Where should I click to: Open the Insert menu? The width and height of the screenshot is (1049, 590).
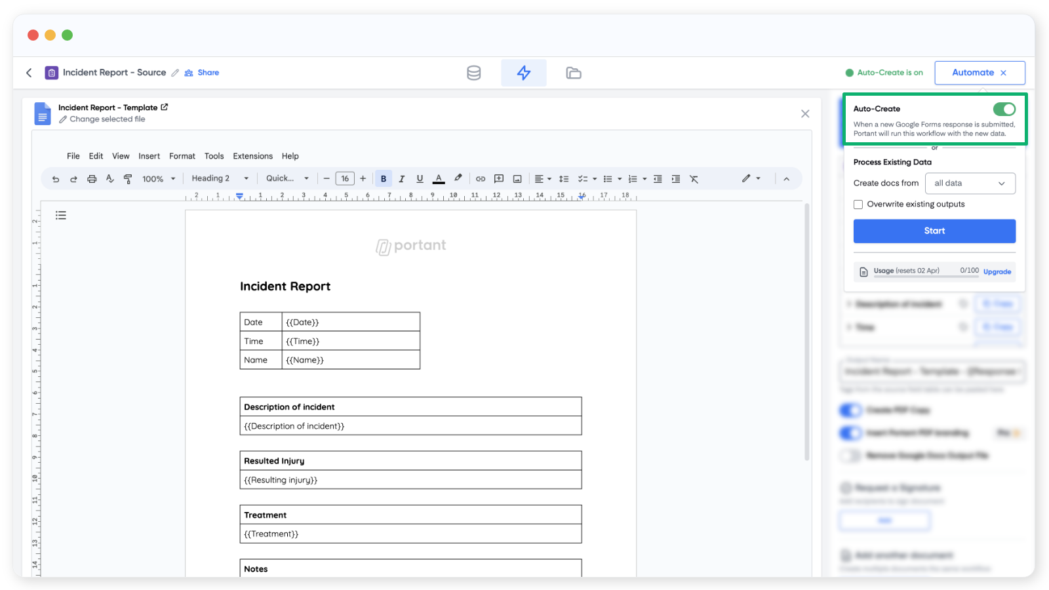149,156
